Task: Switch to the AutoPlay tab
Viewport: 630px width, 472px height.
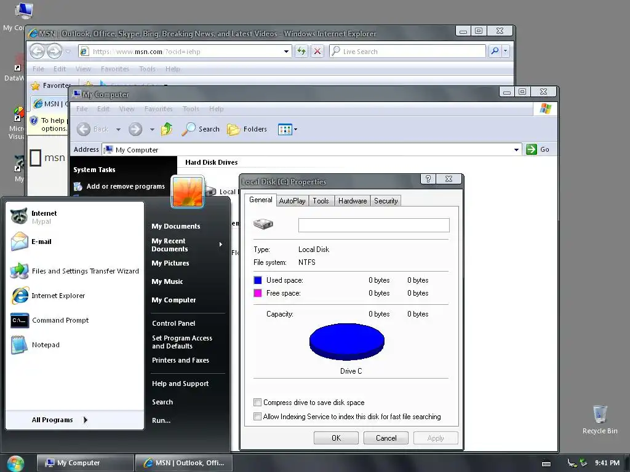Action: pos(292,201)
